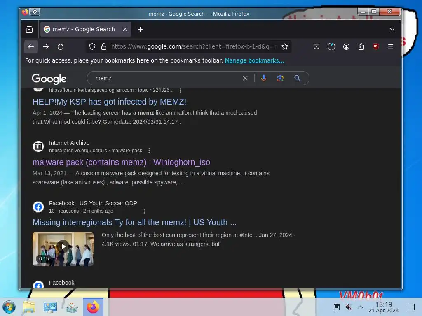Play the 0:15 Facebook video thumbnail
Screen dimensions: 422x316
pos(63,249)
